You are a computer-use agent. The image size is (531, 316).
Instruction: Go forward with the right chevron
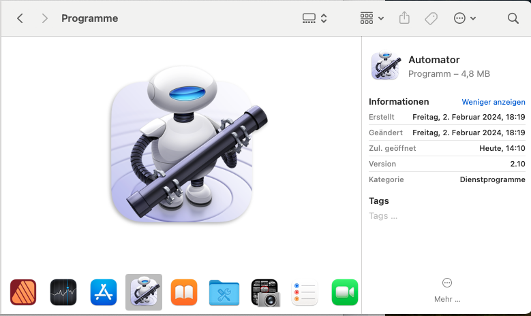click(44, 18)
